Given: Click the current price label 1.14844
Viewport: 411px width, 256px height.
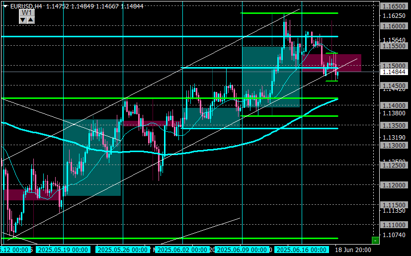Looking at the screenshot, I should (x=394, y=72).
